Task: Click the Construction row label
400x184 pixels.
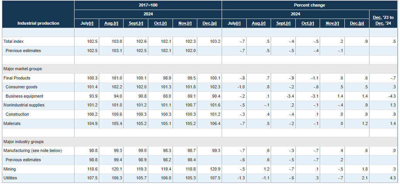Action: [x=17, y=114]
